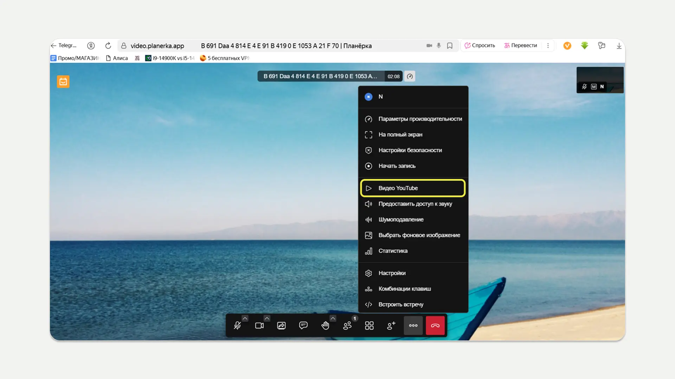Start screen sharing
This screenshot has width=675, height=379.
pos(281,326)
